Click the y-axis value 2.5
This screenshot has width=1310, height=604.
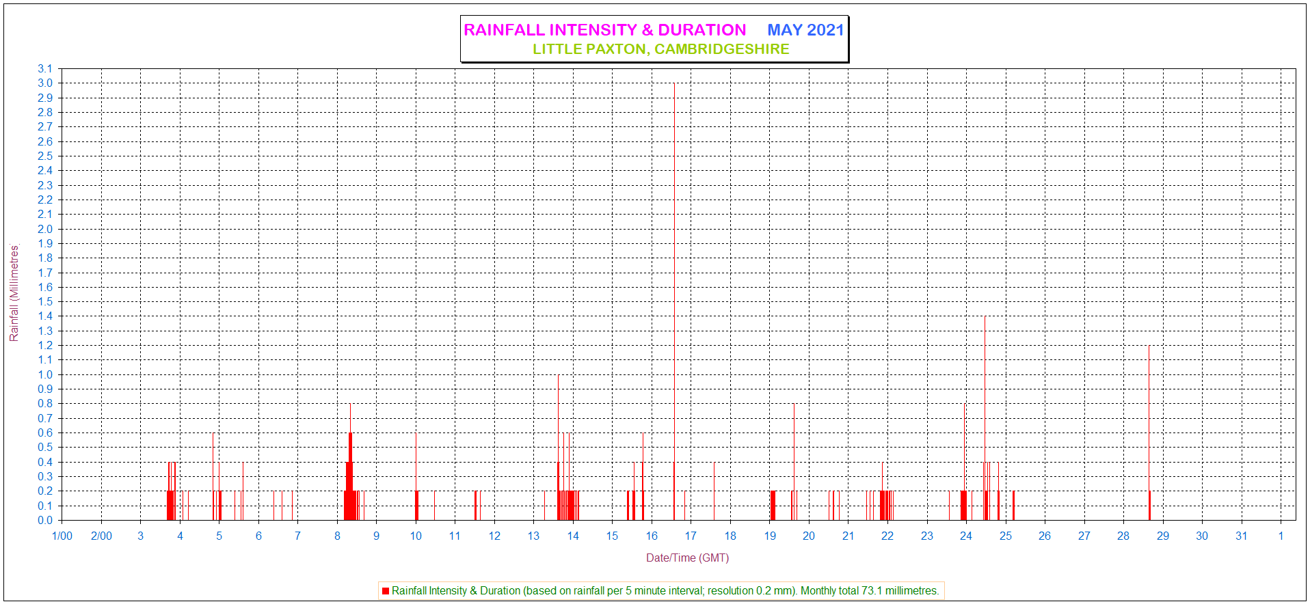click(x=45, y=156)
